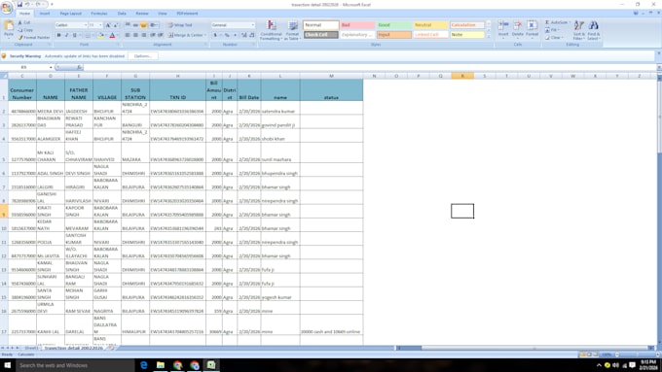Toggle Bold formatting button
The width and height of the screenshot is (662, 372).
(58, 35)
